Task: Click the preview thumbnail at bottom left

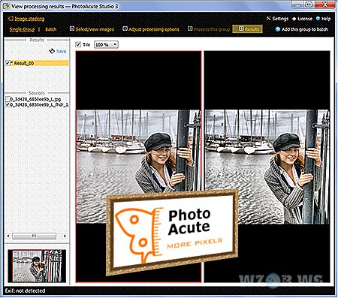Action: click(37, 266)
